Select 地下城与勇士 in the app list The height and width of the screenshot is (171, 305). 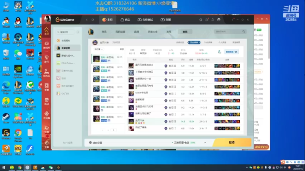[x=67, y=86]
